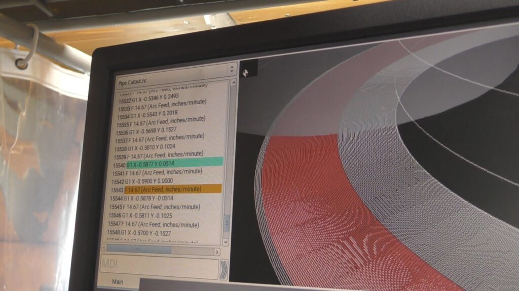Click into the MDI command input field

[x=160, y=267]
